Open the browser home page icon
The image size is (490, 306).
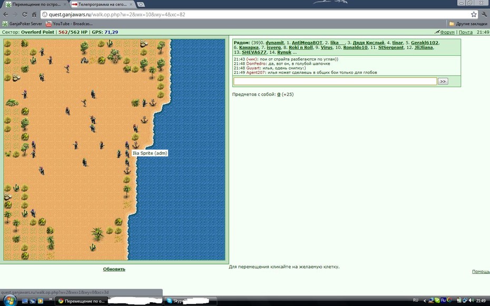[34, 14]
